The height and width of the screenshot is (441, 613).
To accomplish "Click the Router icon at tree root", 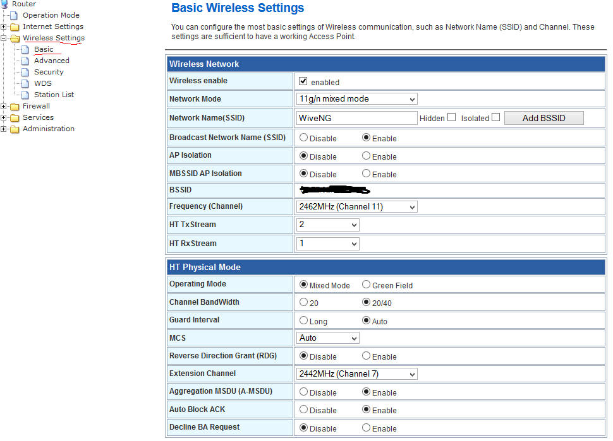I will click(5, 4).
